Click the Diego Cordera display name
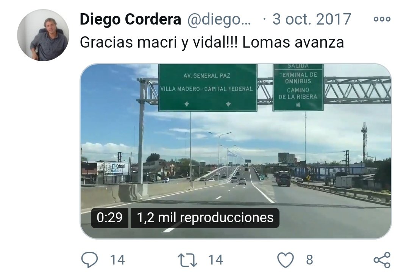This screenshot has width=409, height=280. point(130,19)
